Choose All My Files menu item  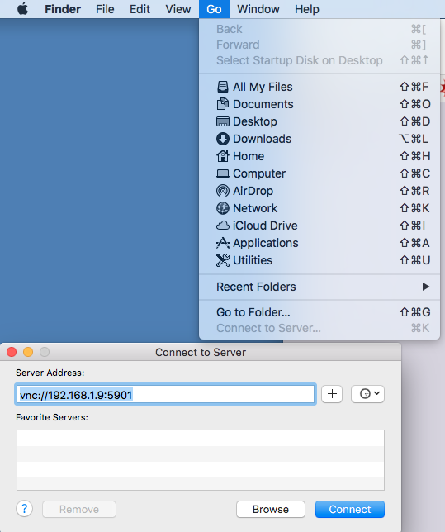pyautogui.click(x=320, y=87)
